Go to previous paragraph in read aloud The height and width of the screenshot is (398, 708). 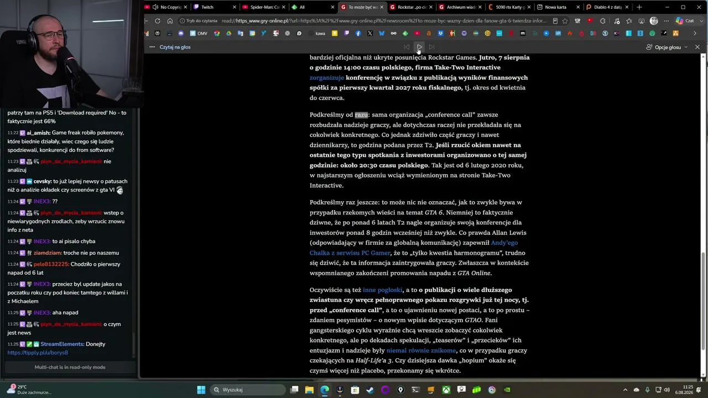tap(407, 47)
